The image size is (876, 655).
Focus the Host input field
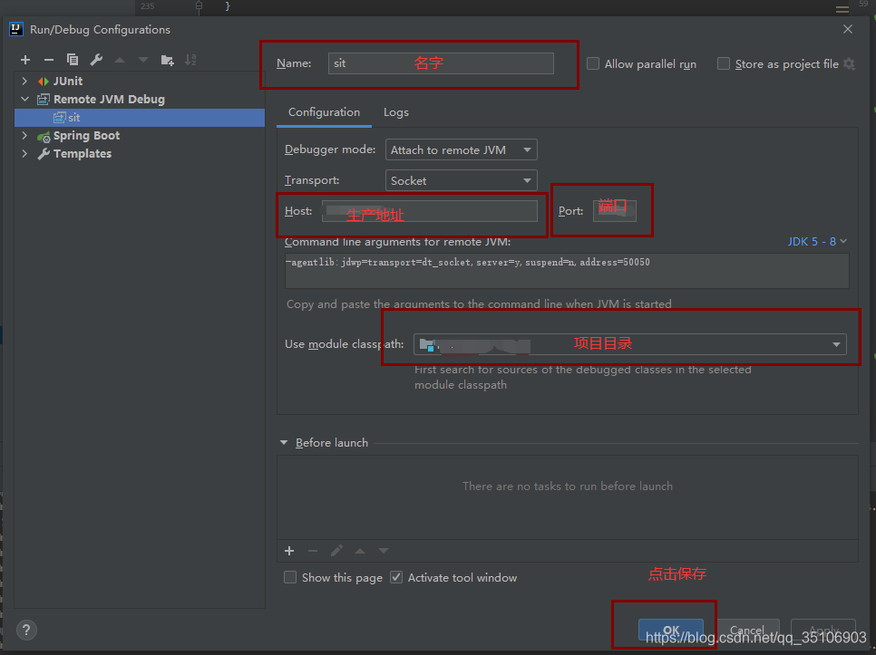click(x=430, y=211)
